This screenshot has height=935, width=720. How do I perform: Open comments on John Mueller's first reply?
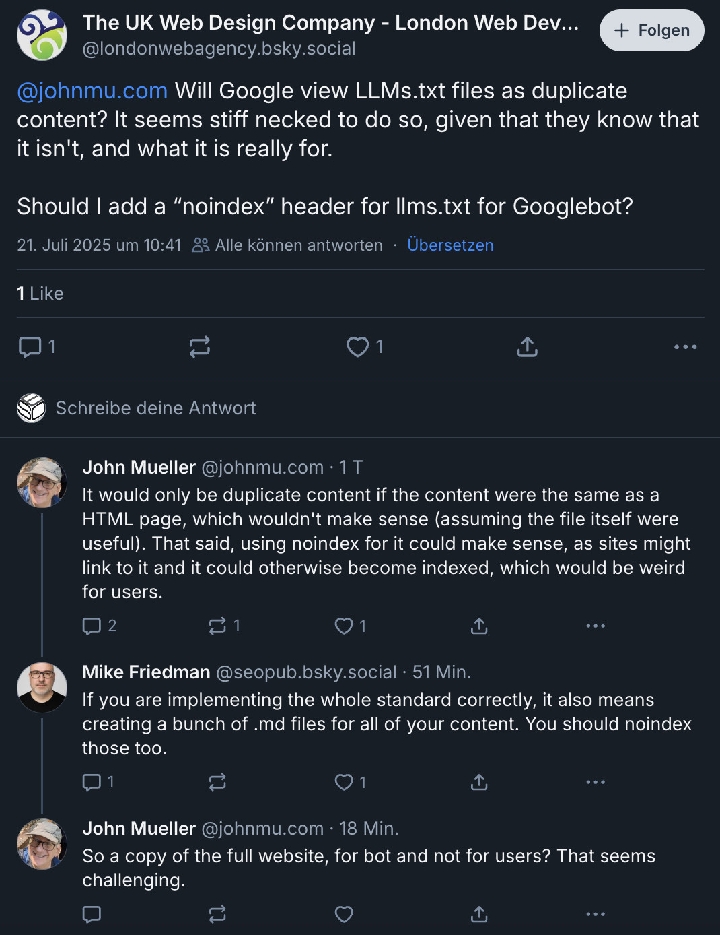point(92,626)
